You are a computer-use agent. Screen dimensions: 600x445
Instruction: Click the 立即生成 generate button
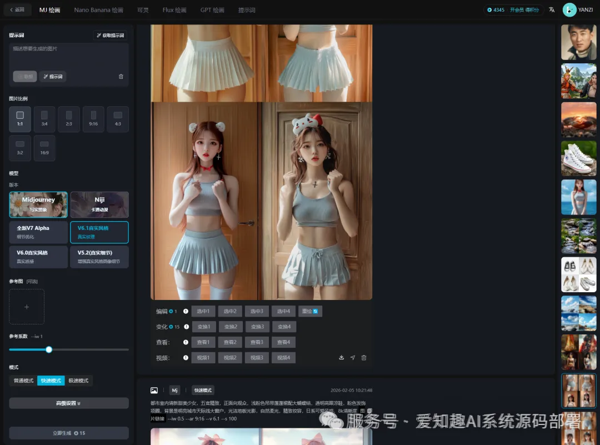[x=69, y=433]
